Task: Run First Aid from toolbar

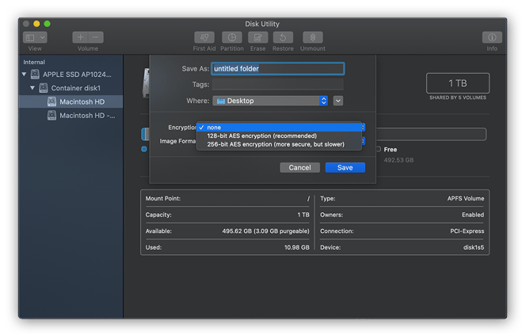Action: (x=204, y=37)
